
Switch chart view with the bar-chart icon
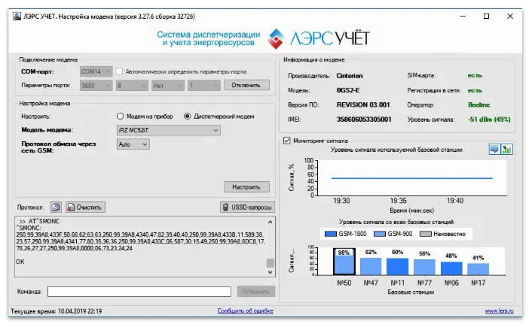point(507,149)
